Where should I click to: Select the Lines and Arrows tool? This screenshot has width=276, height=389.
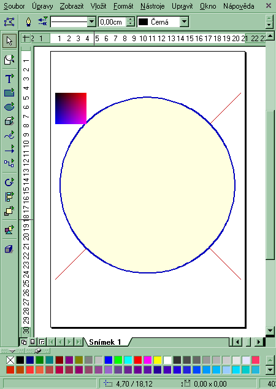(9, 149)
